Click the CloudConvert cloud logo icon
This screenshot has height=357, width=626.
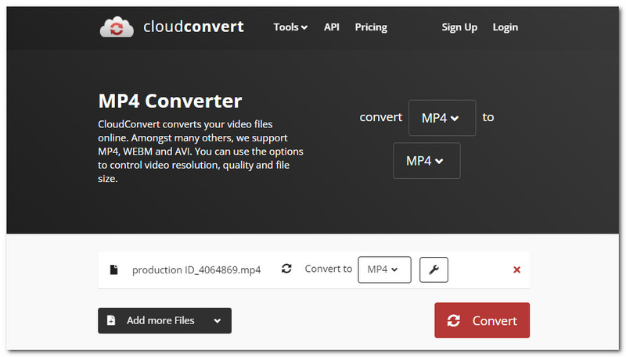[x=117, y=27]
